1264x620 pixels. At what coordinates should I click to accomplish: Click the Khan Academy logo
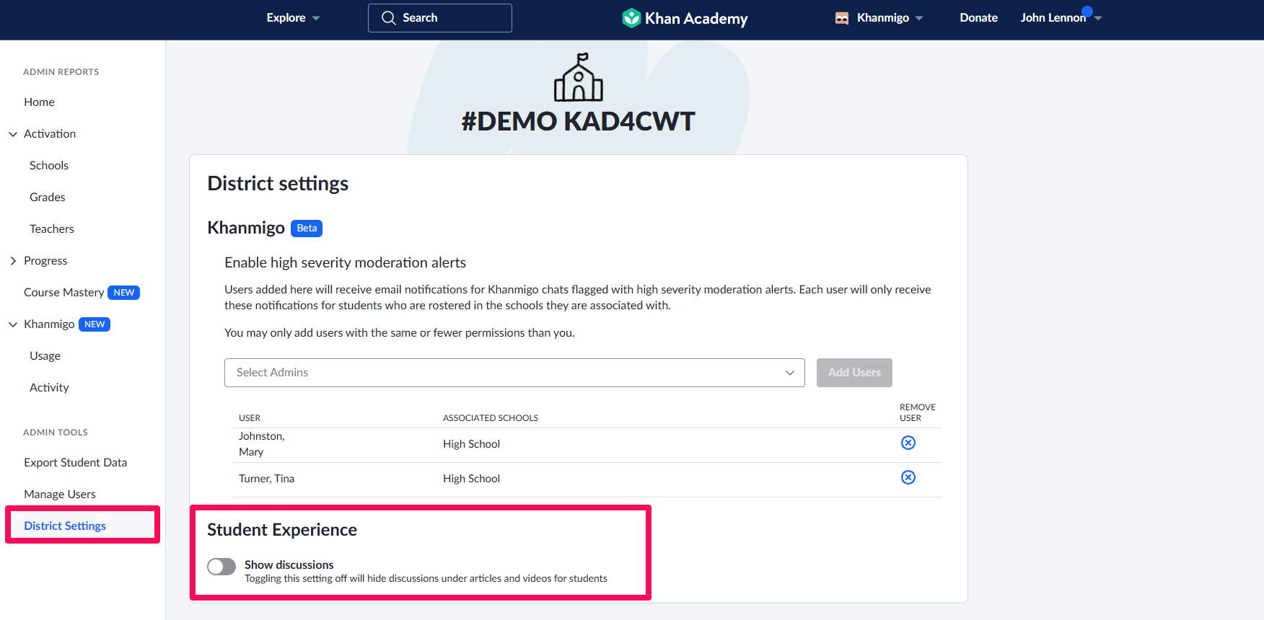pos(685,18)
